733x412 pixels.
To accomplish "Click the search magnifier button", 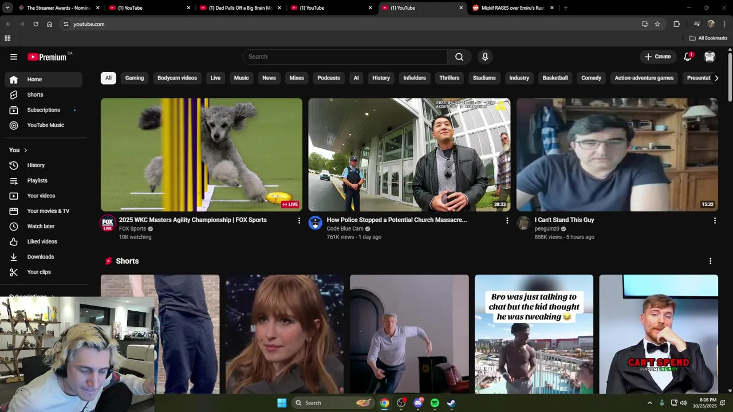I will [459, 57].
